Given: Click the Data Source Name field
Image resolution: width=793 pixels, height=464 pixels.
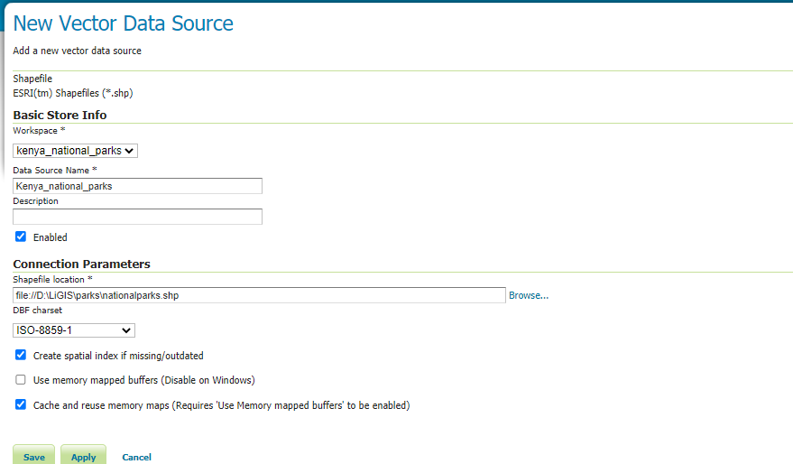Looking at the screenshot, I should click(x=137, y=186).
